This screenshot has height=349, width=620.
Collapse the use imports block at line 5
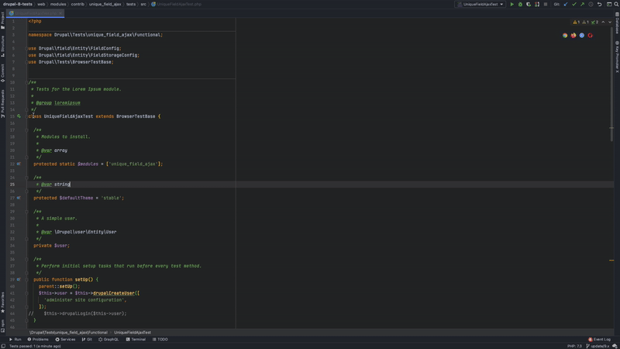(26, 48)
